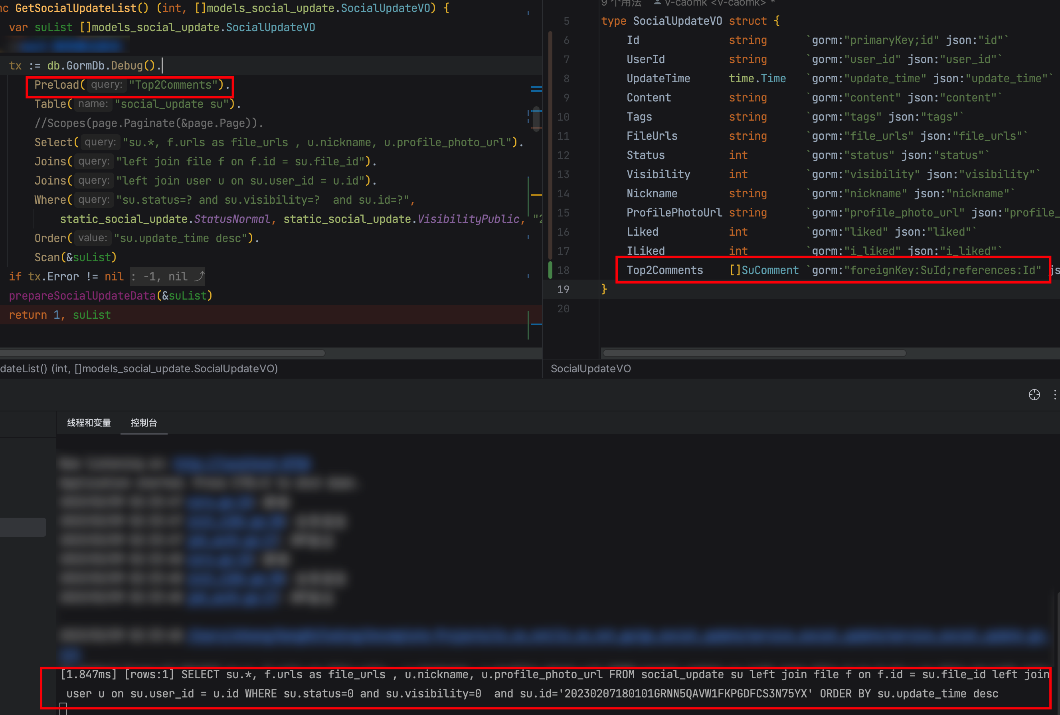Click the crosshair locate icon in debug panel
Viewport: 1060px width, 715px height.
click(x=1034, y=395)
